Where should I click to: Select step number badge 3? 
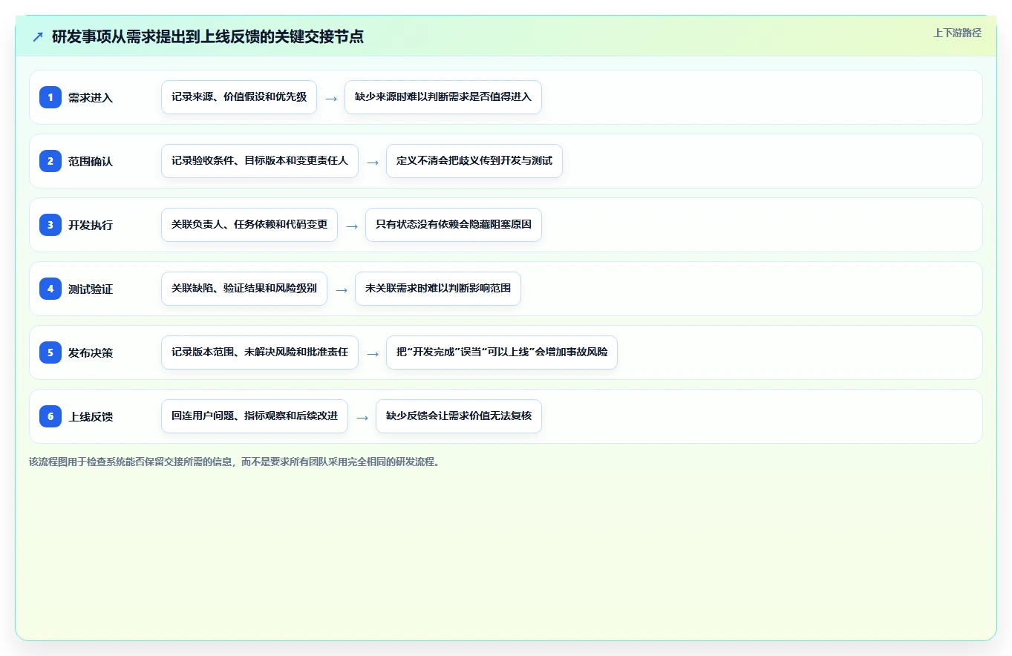(x=50, y=225)
